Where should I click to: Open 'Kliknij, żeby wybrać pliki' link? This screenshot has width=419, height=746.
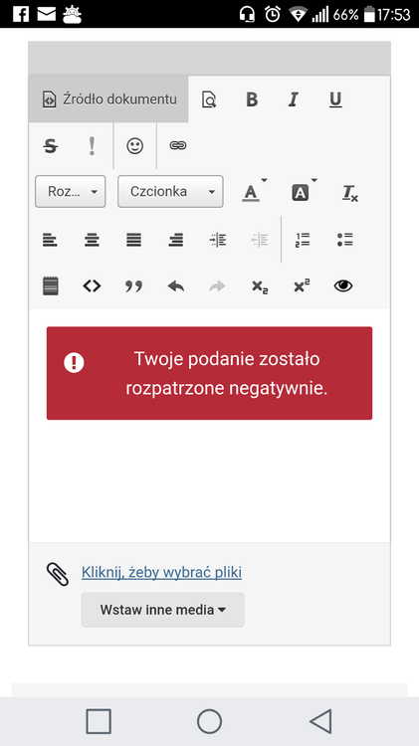[161, 572]
